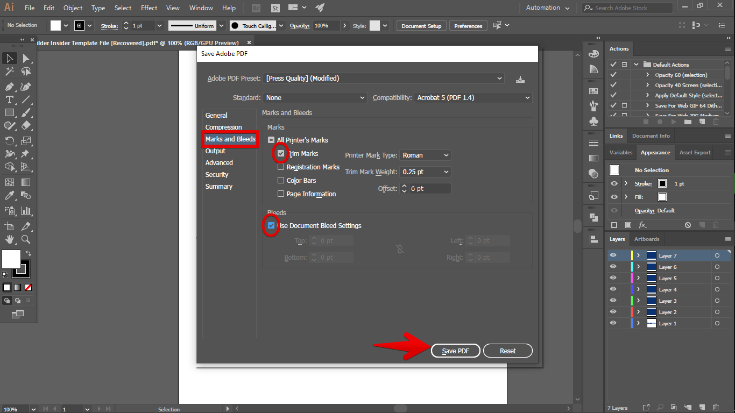Switch to the Artboards tab

[646, 239]
